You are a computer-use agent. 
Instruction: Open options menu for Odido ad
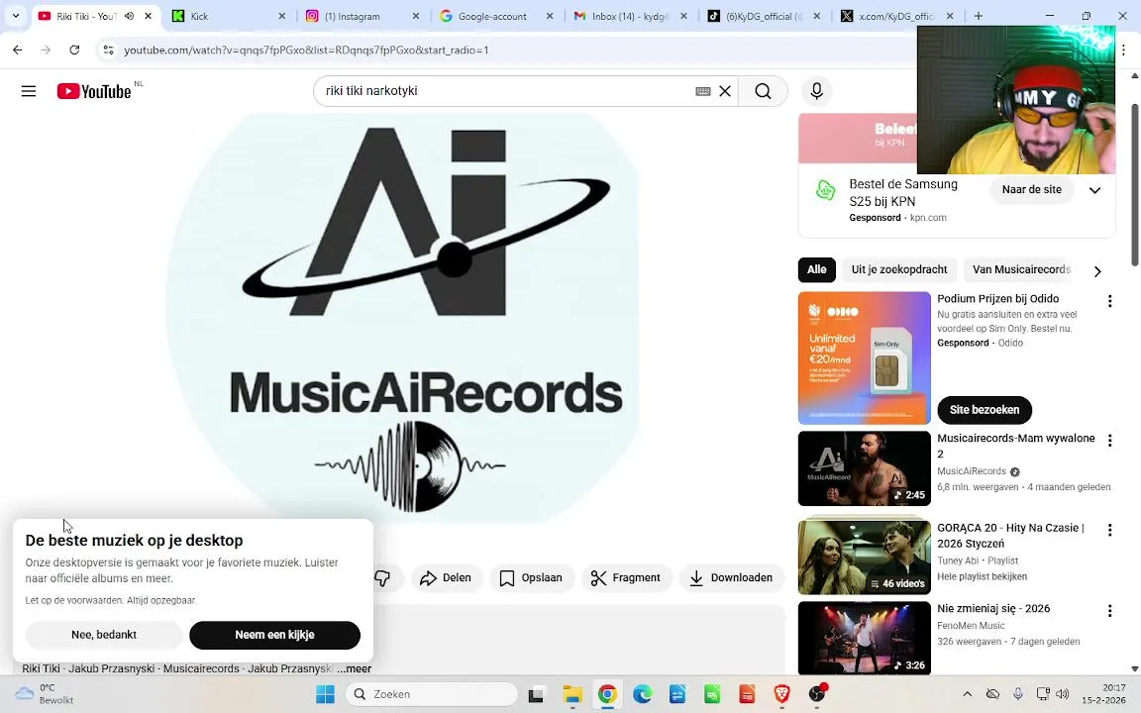pos(1109,301)
